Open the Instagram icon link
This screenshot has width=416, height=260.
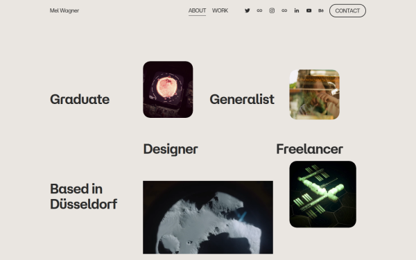272,10
